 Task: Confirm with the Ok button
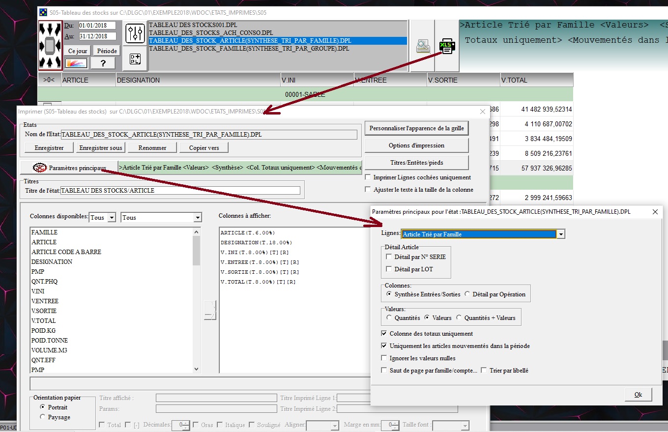(x=638, y=394)
